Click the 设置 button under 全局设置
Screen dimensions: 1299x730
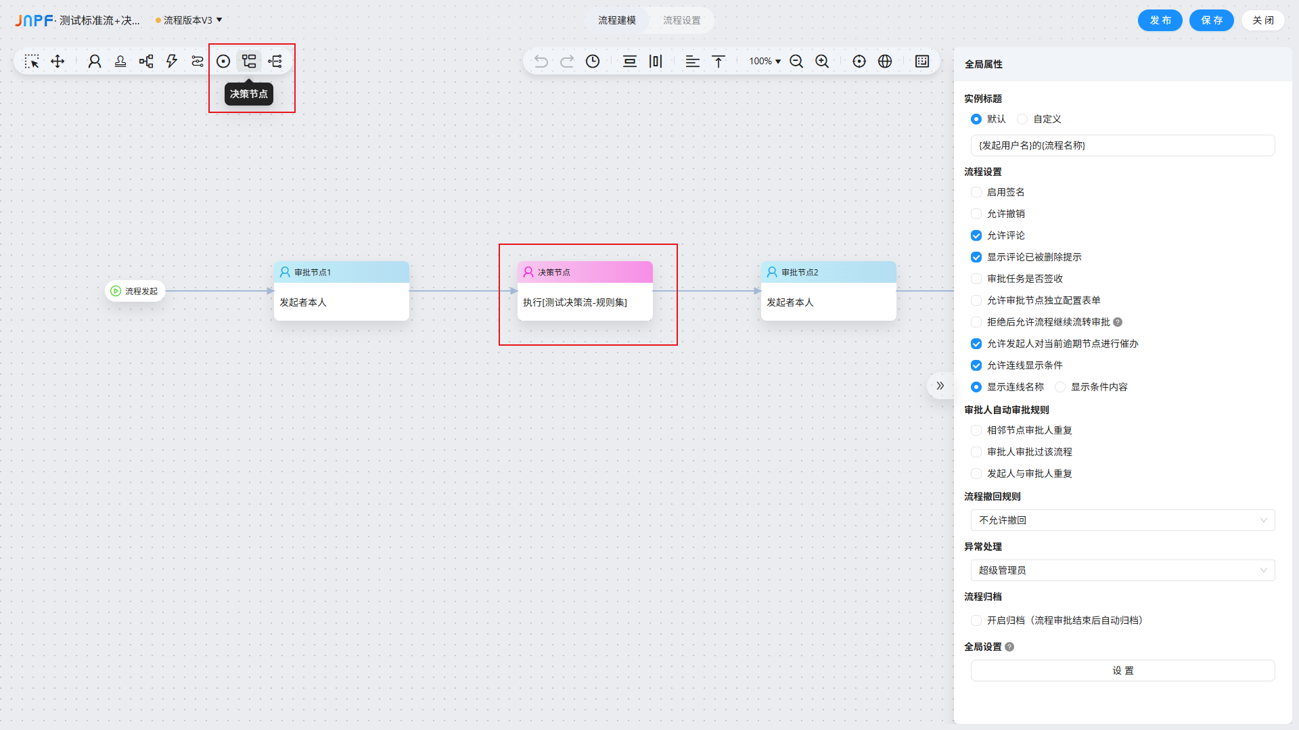tap(1122, 670)
